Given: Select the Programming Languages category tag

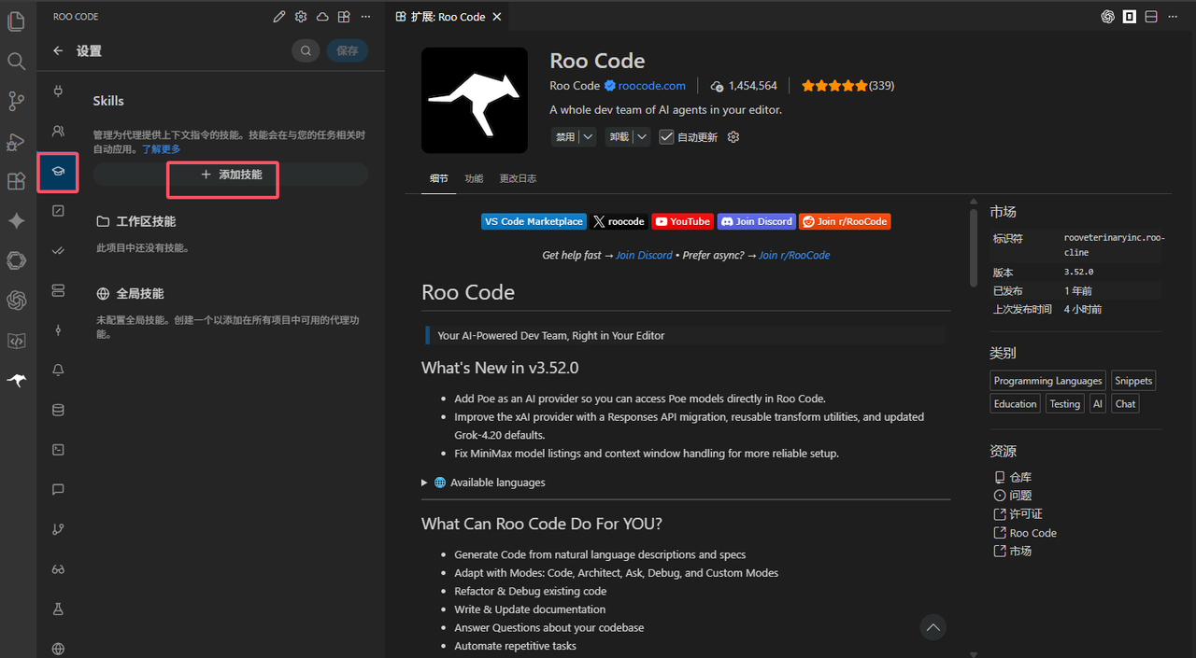Looking at the screenshot, I should [1047, 381].
